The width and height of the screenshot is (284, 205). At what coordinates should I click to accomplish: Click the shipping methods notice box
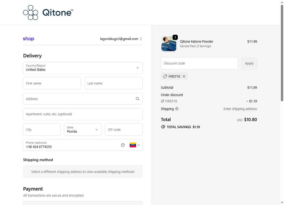tap(83, 172)
